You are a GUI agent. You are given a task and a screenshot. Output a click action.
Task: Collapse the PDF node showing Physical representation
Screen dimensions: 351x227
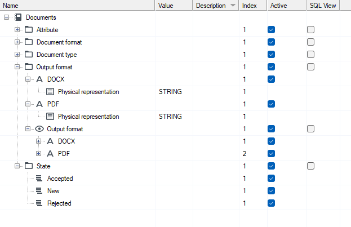pos(28,104)
